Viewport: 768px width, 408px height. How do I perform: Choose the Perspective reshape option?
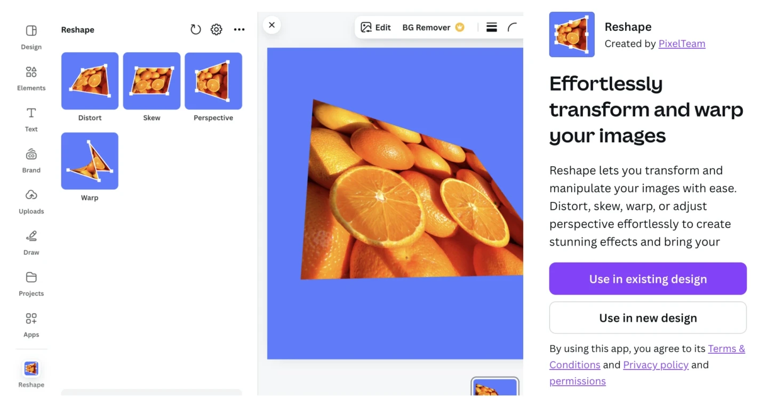(213, 81)
